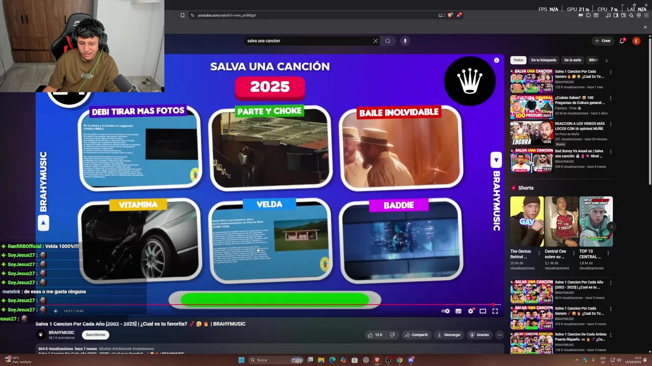The height and width of the screenshot is (366, 652).
Task: Open Brave browser main menu (hamburger)
Action: 646,15
